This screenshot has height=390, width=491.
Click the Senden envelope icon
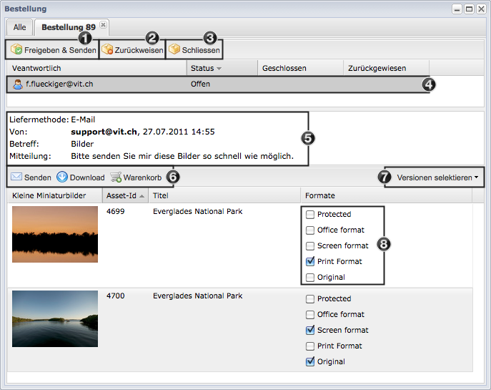[x=16, y=177]
